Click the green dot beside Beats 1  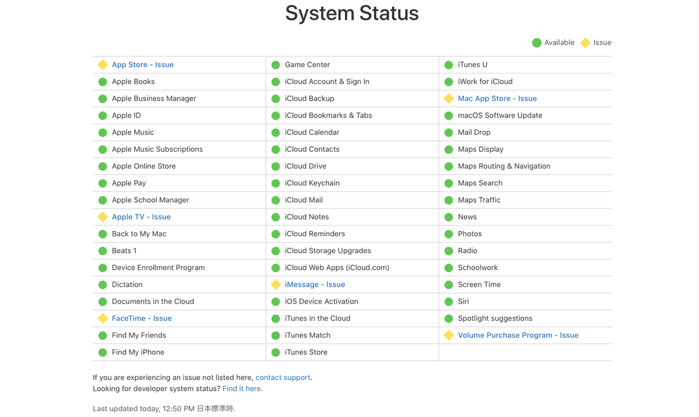103,251
